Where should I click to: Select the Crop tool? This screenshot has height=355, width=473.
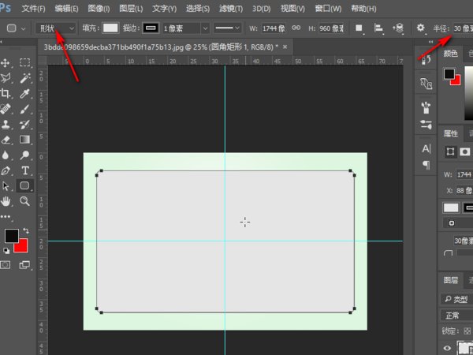(6, 93)
